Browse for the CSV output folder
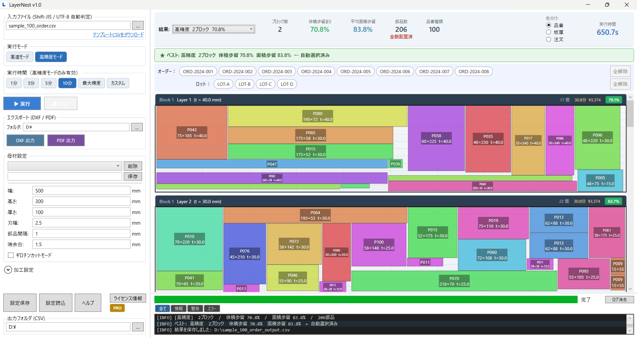Screen dimensions: 637x338 click(137, 327)
